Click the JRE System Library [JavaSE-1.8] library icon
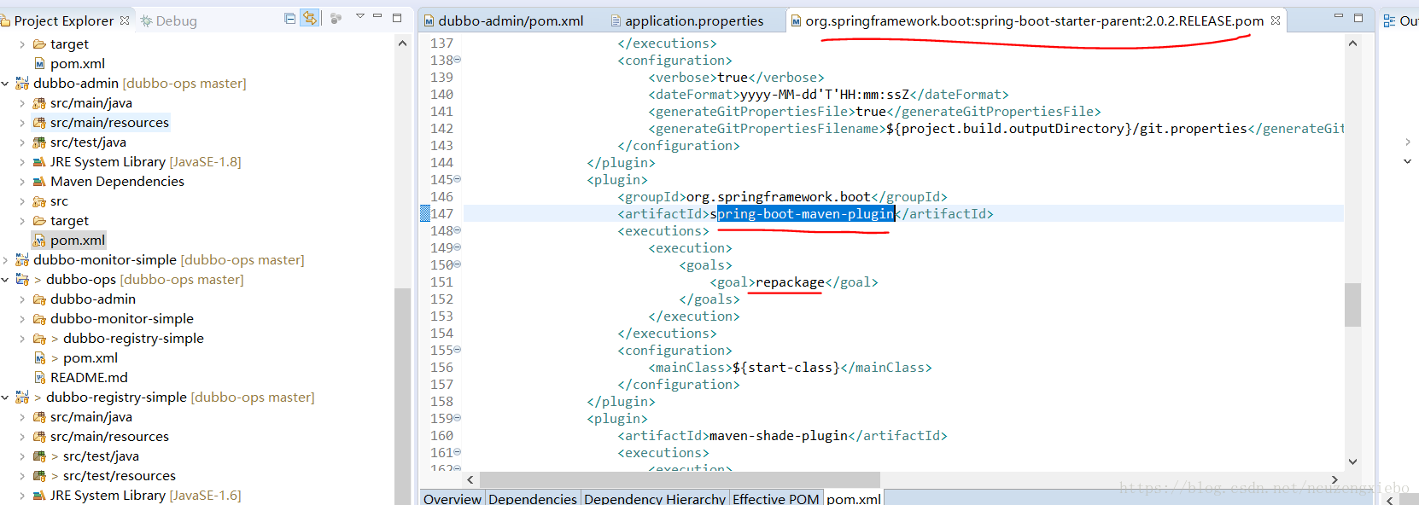 tap(39, 162)
